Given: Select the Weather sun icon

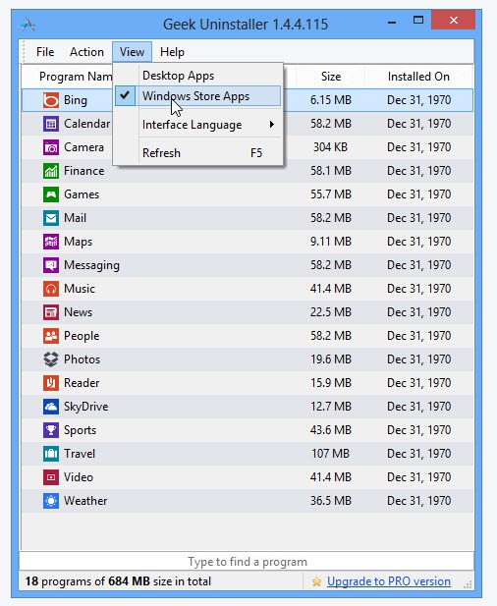Looking at the screenshot, I should [x=51, y=501].
